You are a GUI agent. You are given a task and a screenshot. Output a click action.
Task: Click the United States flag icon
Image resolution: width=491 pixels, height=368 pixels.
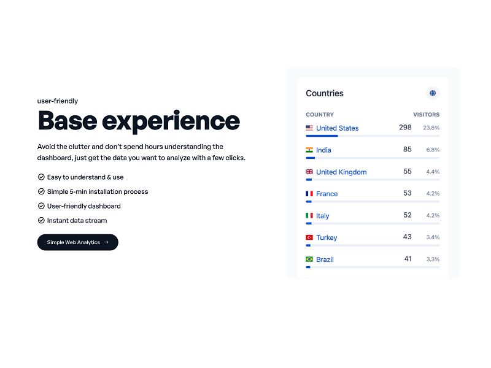pos(309,128)
